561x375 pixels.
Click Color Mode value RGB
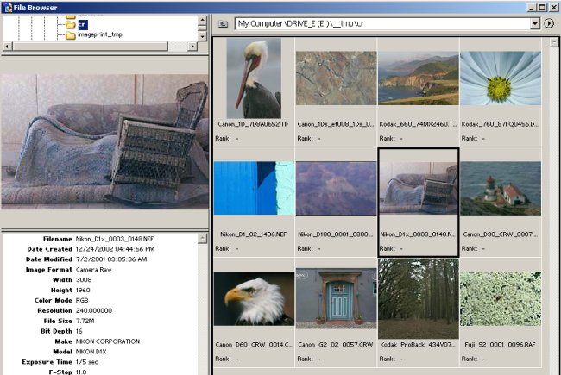[x=82, y=301]
